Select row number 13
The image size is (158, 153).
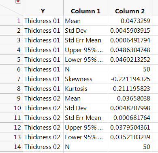[x=11, y=137]
